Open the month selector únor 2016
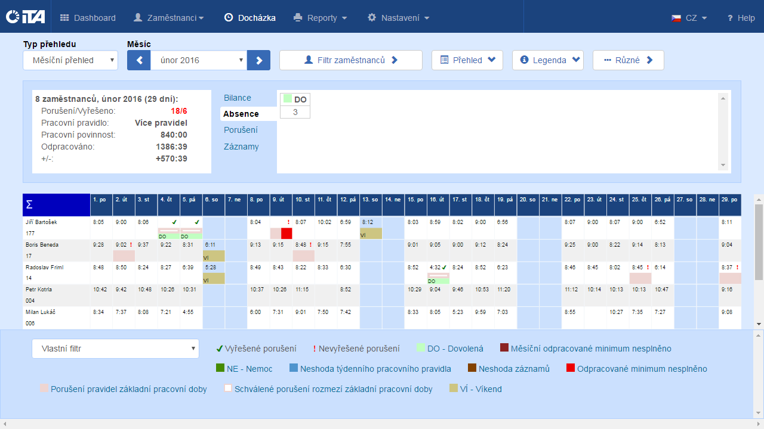 coord(198,60)
